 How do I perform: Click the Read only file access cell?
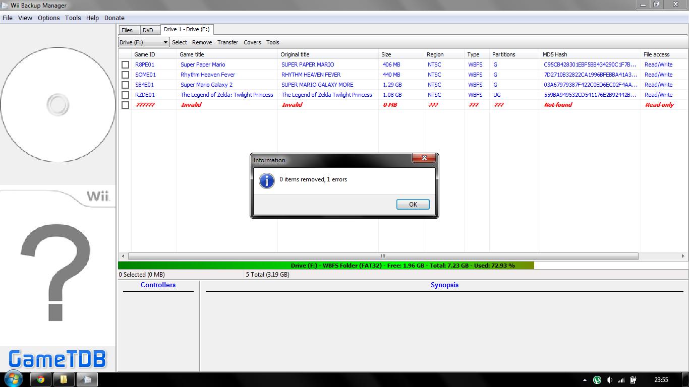pyautogui.click(x=659, y=105)
